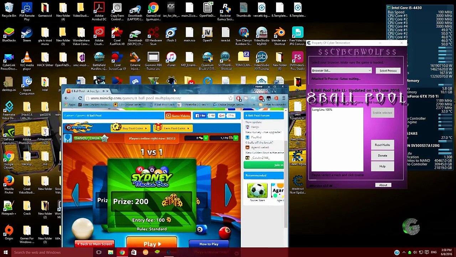The width and height of the screenshot is (456, 257).
Task: Bookmark this page with the star icon
Action: click(231, 98)
